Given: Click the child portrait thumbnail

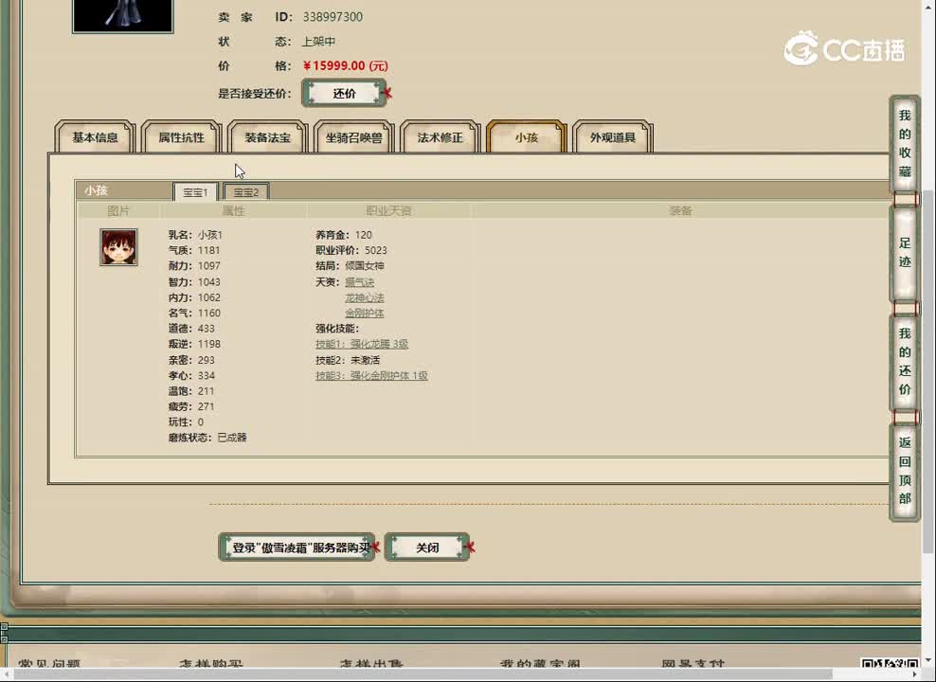Looking at the screenshot, I should [x=118, y=247].
